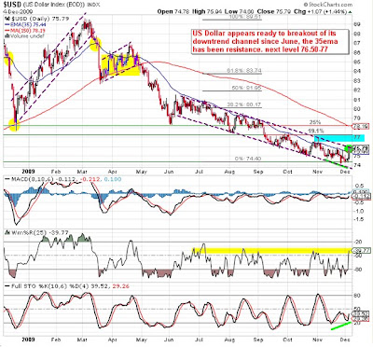Click the 25% retracement label
The height and width of the screenshot is (347, 373).
315,122
